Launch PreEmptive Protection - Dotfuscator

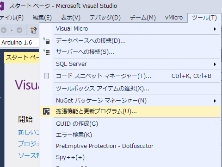pos(130,146)
